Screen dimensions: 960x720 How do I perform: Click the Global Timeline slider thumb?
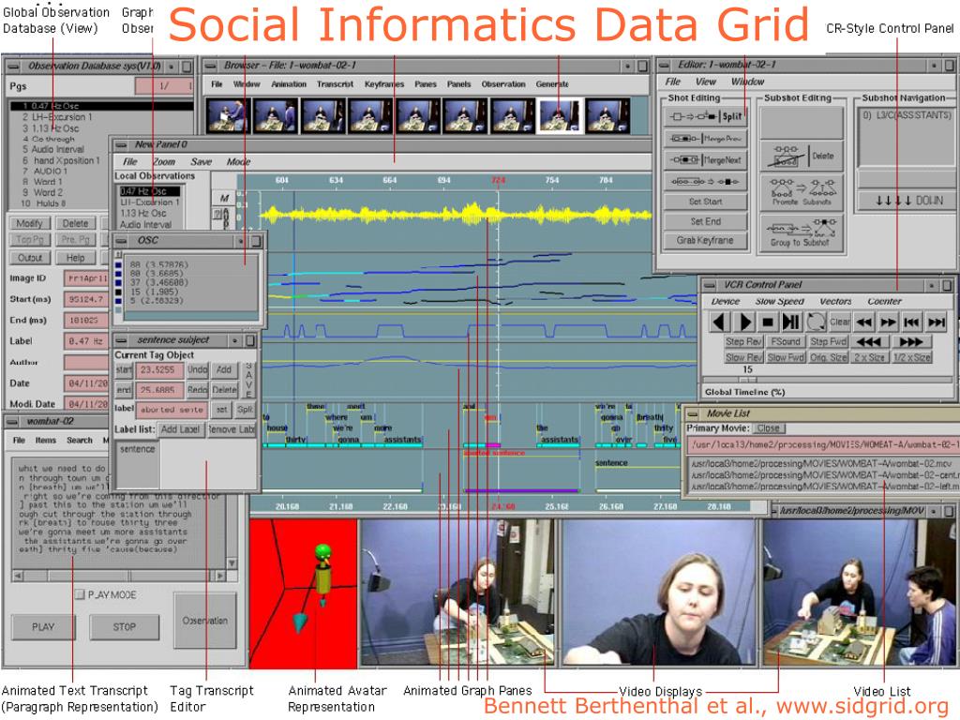click(x=747, y=380)
